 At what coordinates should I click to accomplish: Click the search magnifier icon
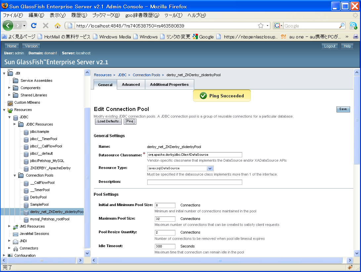tap(342, 26)
